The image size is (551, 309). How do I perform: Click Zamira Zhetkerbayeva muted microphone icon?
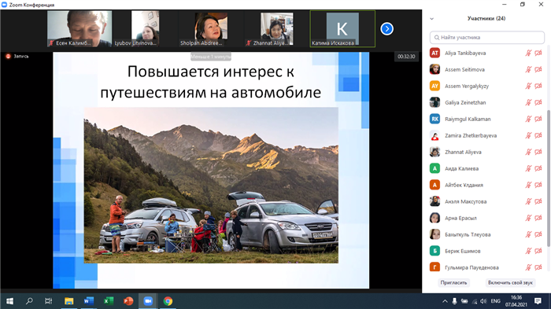coord(528,135)
